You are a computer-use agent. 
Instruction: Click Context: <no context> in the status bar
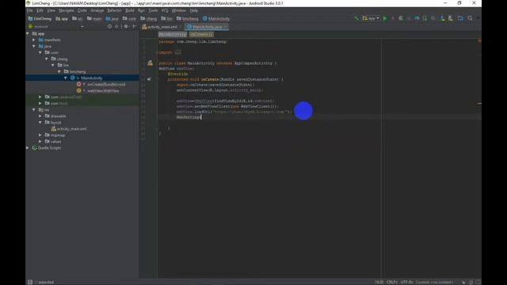click(434, 282)
